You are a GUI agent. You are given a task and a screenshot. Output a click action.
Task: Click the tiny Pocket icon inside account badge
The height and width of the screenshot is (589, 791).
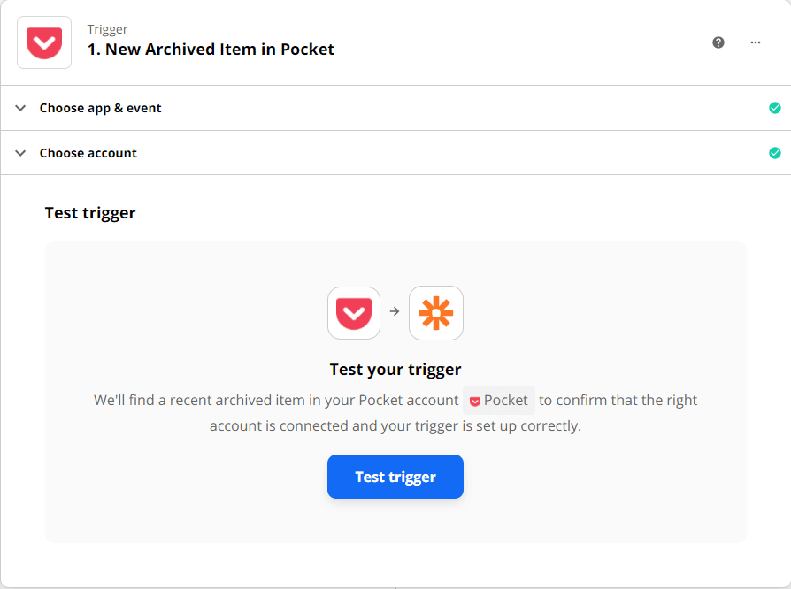tap(475, 401)
